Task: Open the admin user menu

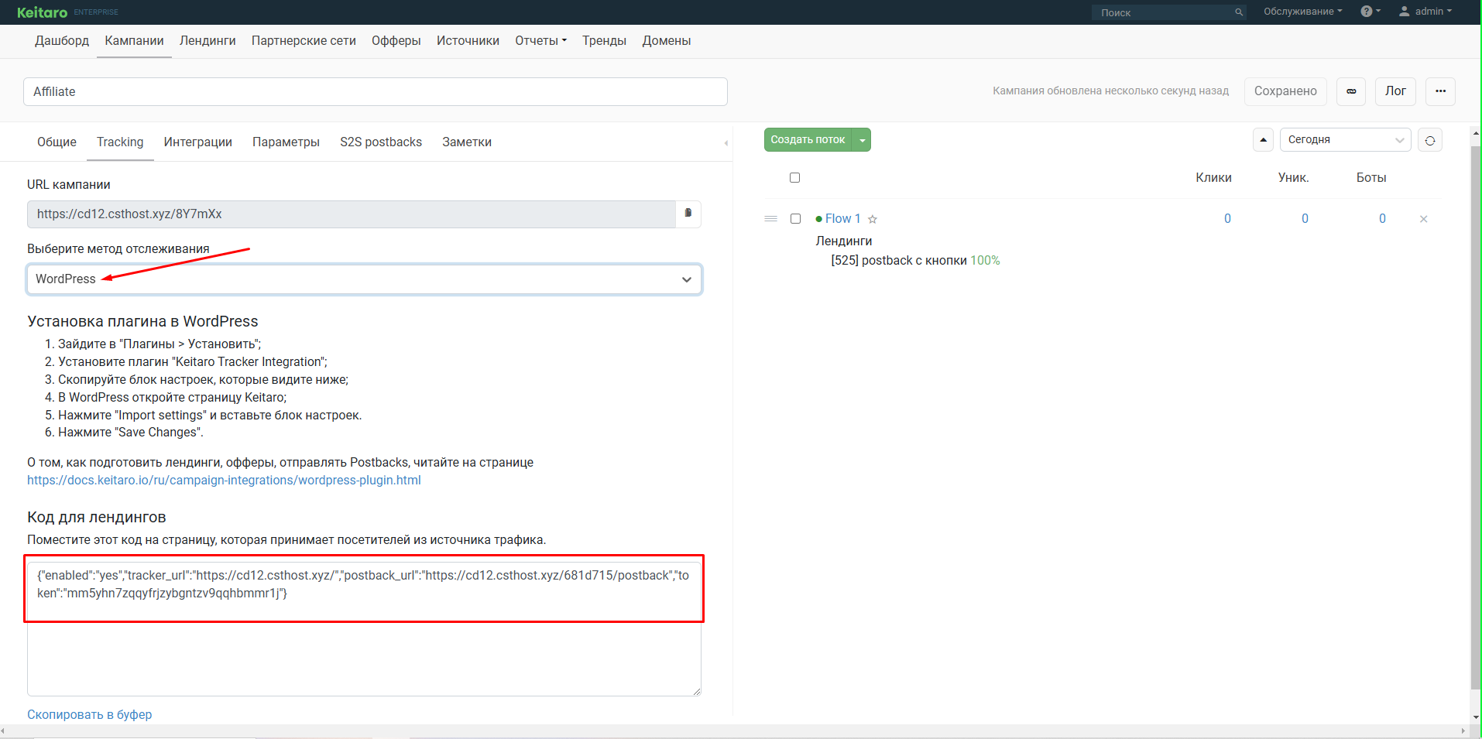Action: [x=1425, y=12]
